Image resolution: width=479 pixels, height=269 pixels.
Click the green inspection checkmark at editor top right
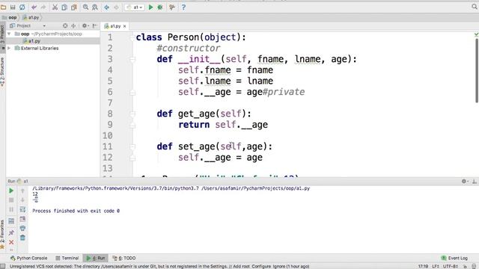click(x=476, y=34)
